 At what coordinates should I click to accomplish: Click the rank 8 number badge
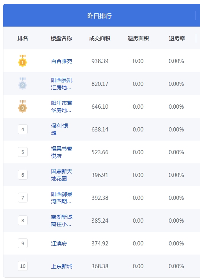click(x=23, y=220)
